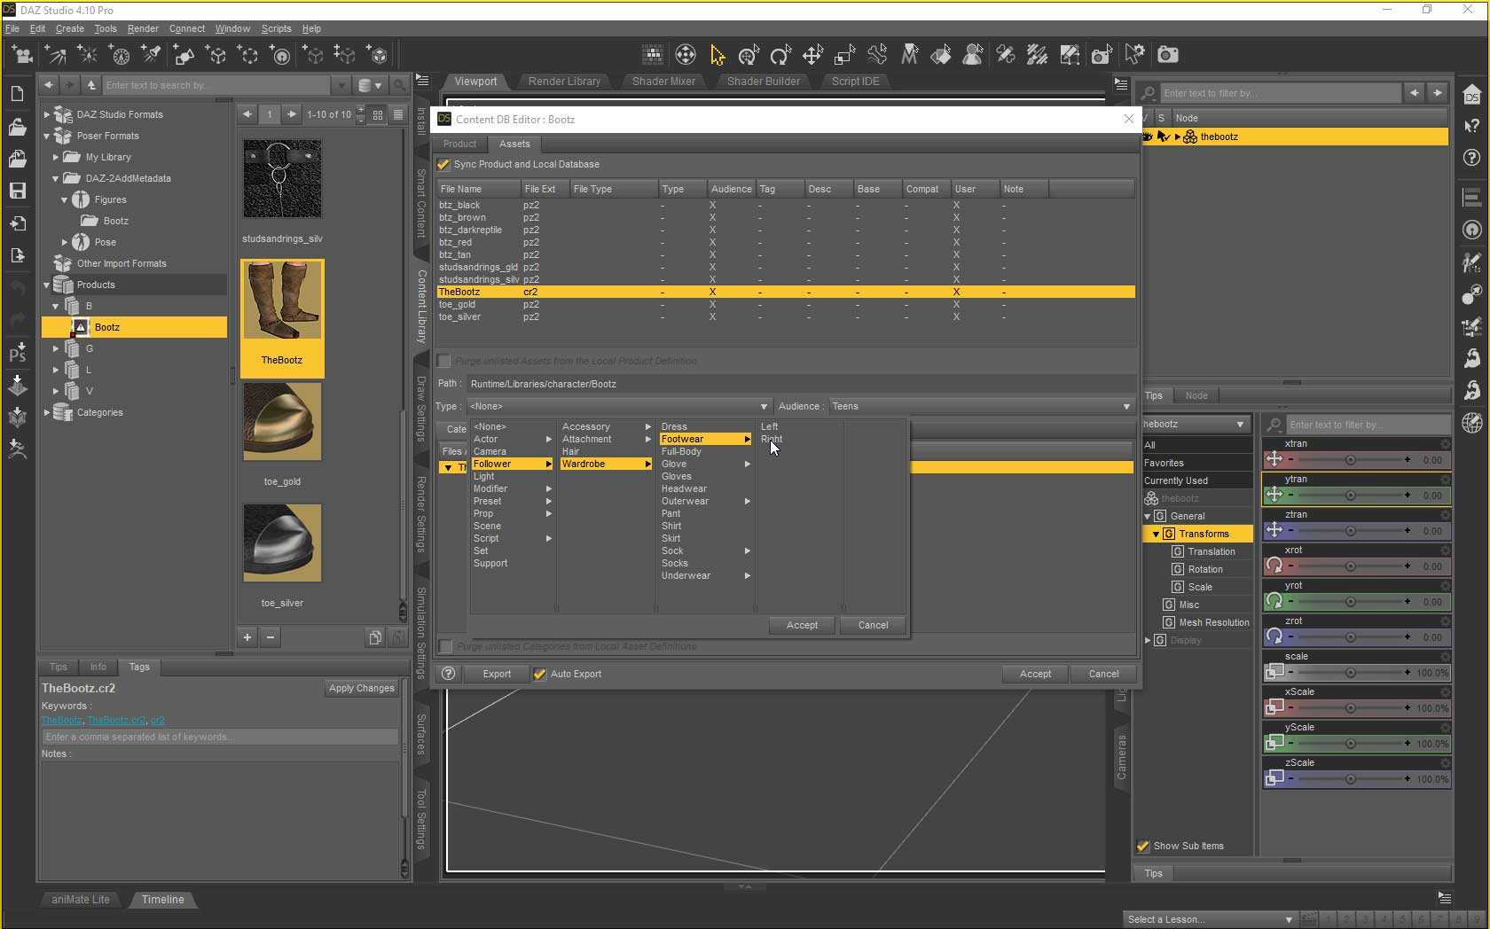Select the Surface Selection tool
The height and width of the screenshot is (929, 1490).
941,56
